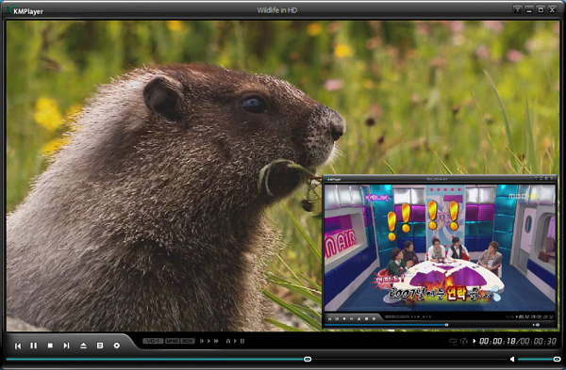The width and height of the screenshot is (566, 370).
Task: Toggle the shuffle playback icon
Action: 464,341
